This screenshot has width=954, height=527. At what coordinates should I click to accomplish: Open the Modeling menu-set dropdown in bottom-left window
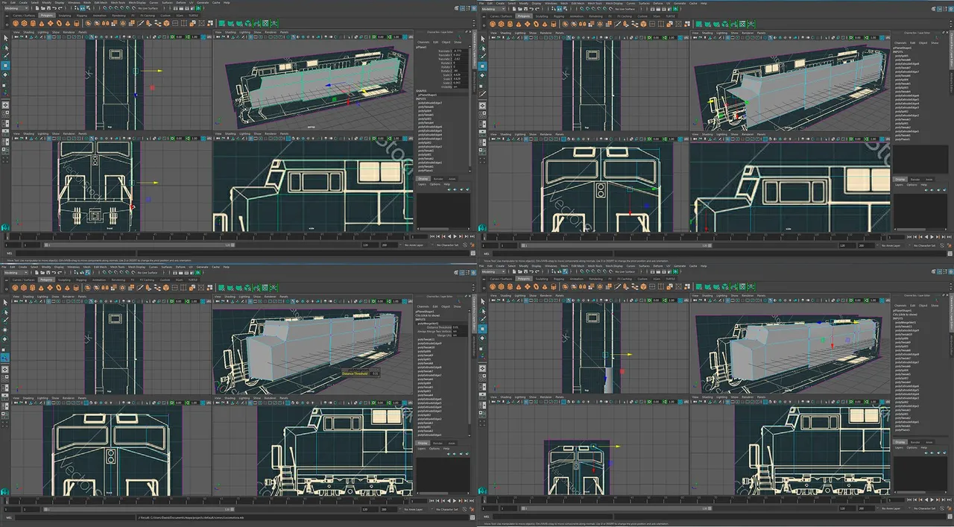(16, 273)
